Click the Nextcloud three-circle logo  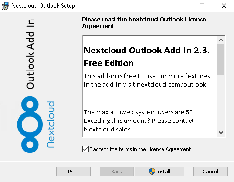[30, 124]
